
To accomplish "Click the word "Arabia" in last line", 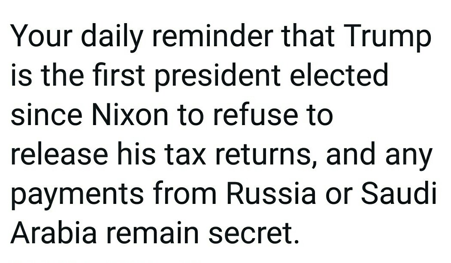I will coord(54,233).
